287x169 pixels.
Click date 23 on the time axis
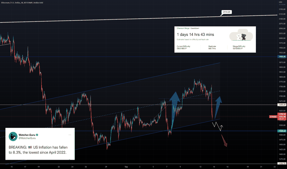click(275, 167)
